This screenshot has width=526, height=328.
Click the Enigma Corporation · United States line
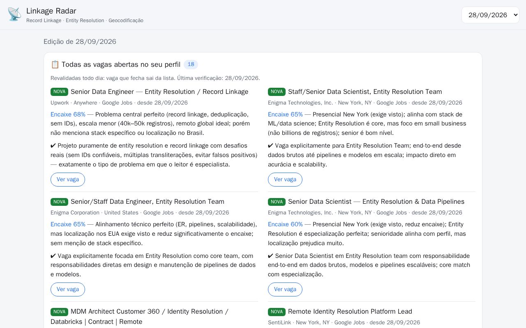140,212
